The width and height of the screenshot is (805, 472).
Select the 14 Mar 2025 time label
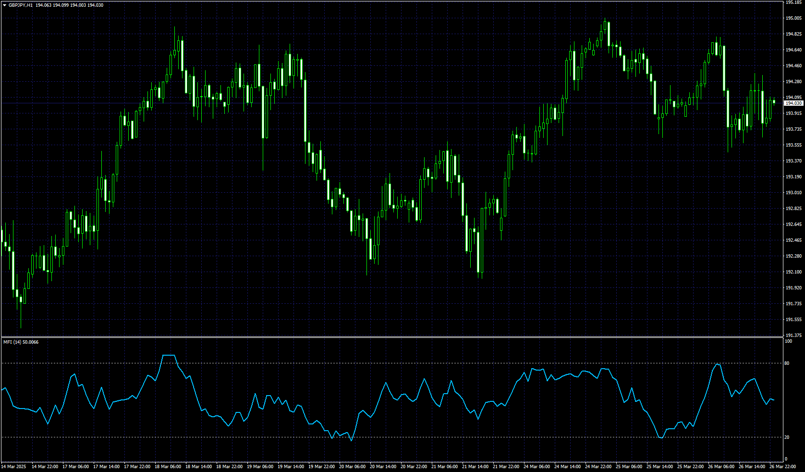(13, 467)
